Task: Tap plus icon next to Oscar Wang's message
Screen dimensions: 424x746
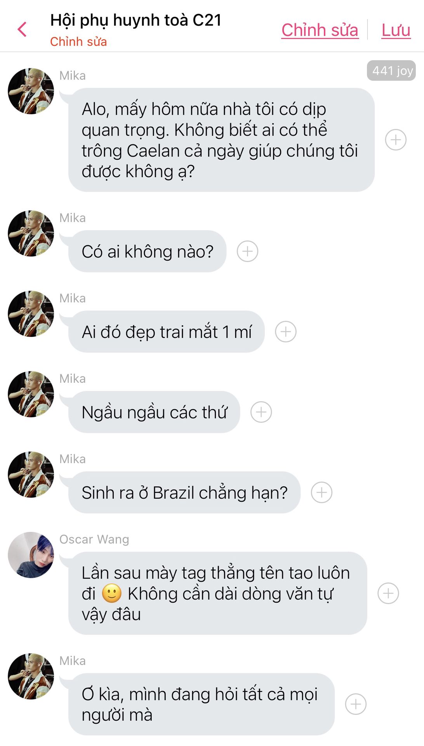Action: tap(388, 593)
